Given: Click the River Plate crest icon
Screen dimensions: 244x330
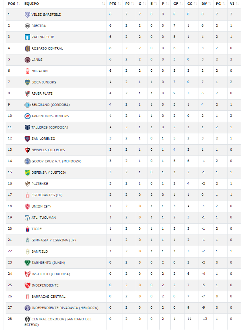Looking at the screenshot, I should pos(27,93).
